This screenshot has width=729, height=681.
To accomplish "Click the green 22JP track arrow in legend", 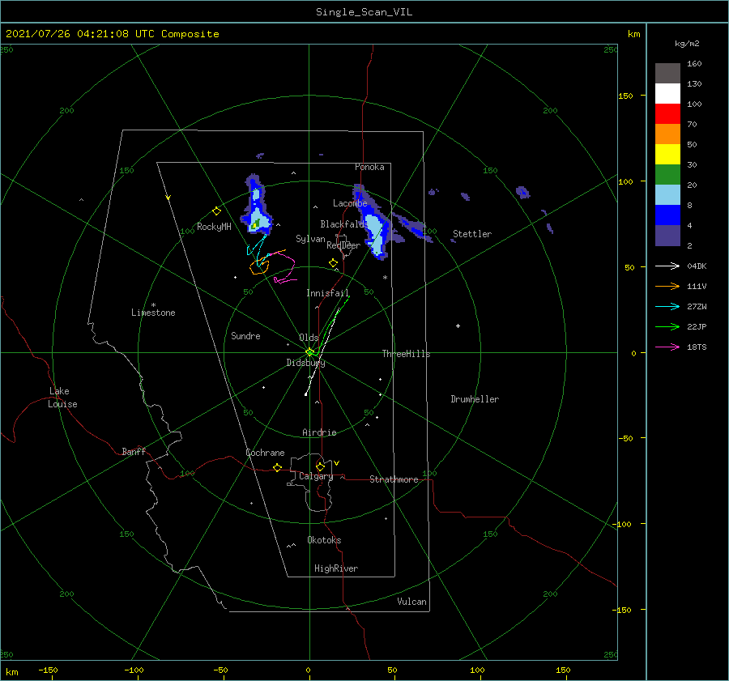I will pos(667,327).
